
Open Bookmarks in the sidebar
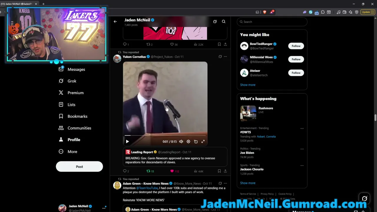tap(73, 116)
